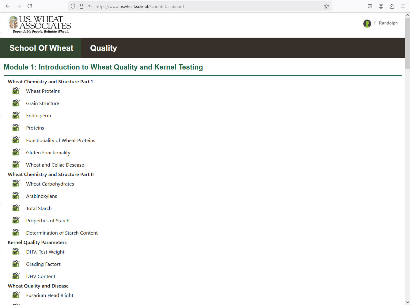Bookmark this page with the star icon
This screenshot has width=410, height=305.
click(327, 6)
